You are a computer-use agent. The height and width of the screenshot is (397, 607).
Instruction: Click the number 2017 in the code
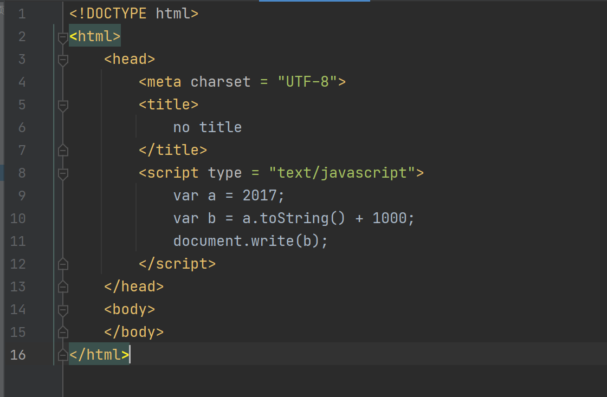(x=260, y=196)
